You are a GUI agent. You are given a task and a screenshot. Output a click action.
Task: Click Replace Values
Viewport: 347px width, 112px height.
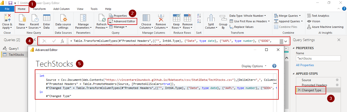point(242,27)
